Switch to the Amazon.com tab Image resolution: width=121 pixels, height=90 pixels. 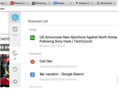[x=84, y=3]
